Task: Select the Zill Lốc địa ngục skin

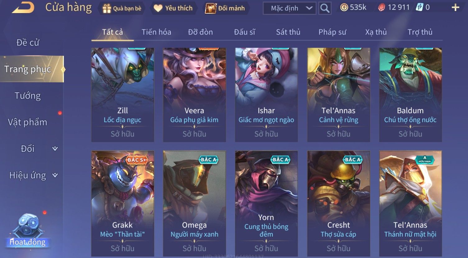Action: click(122, 95)
